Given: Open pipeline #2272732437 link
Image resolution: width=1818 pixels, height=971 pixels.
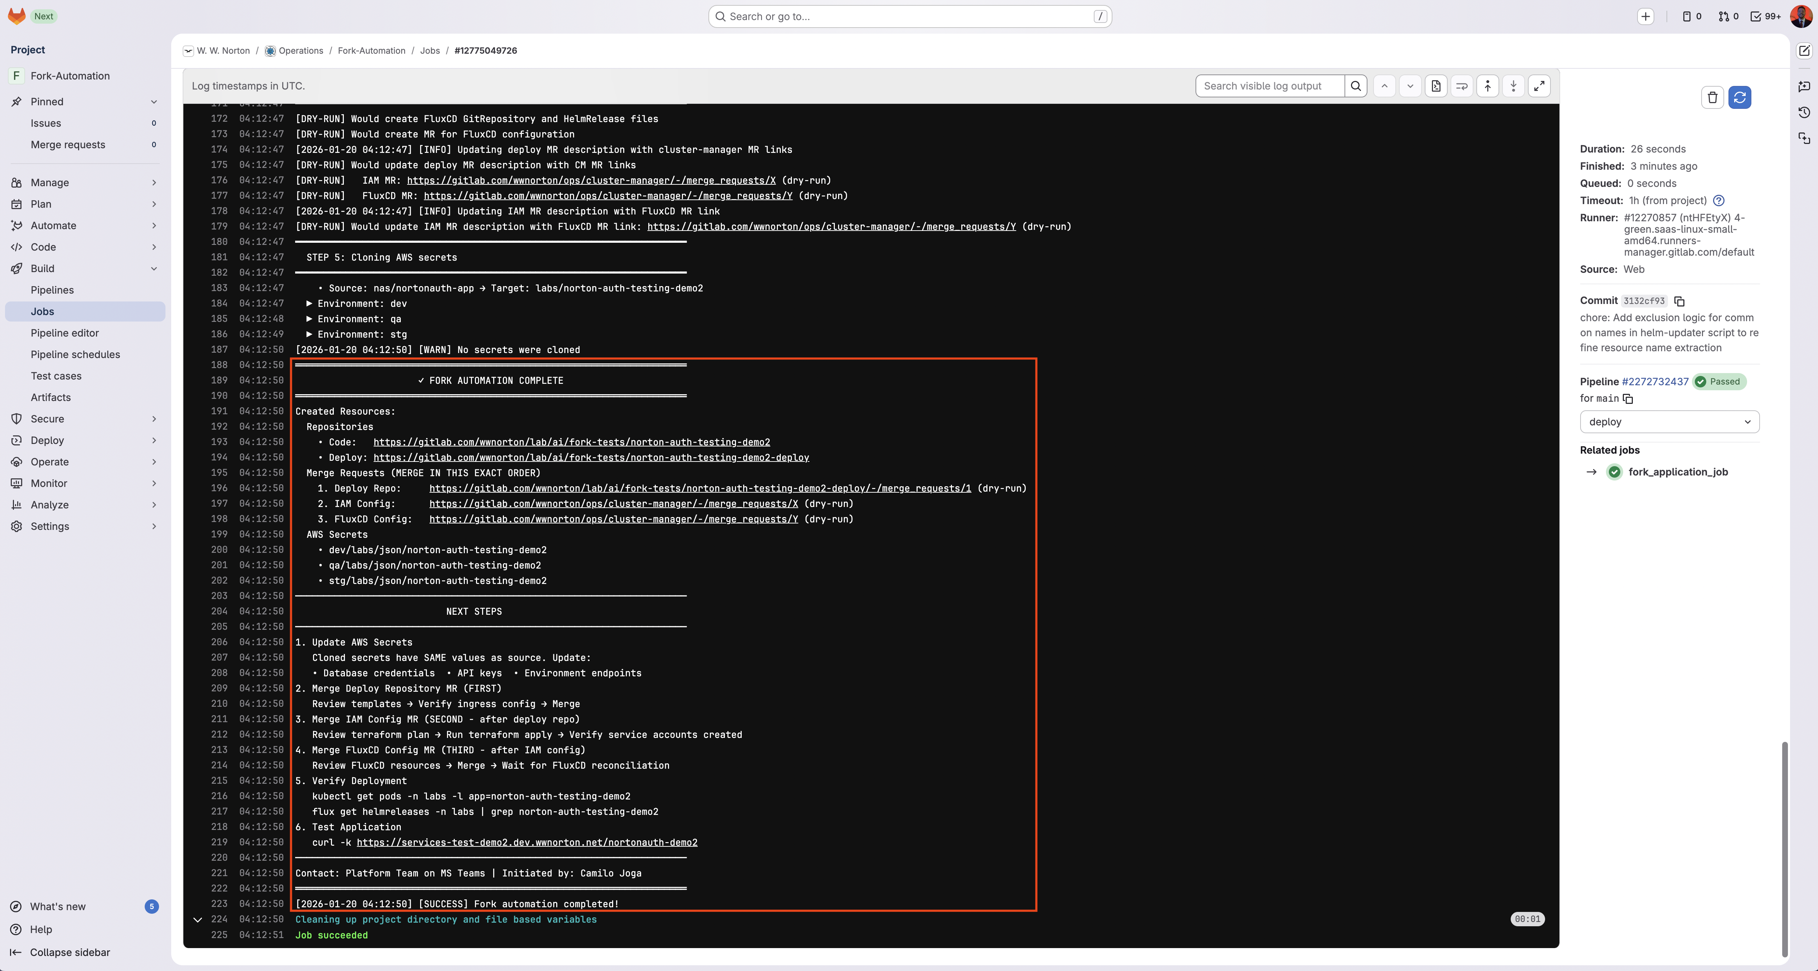Looking at the screenshot, I should click(x=1655, y=382).
